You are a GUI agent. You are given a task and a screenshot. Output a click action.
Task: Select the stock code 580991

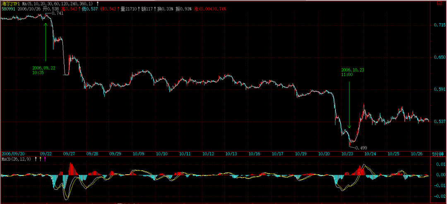point(8,9)
